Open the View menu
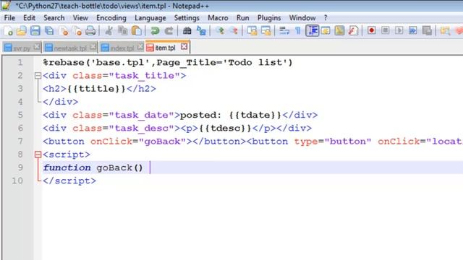Screen dimensions: 463x260 (x=80, y=18)
